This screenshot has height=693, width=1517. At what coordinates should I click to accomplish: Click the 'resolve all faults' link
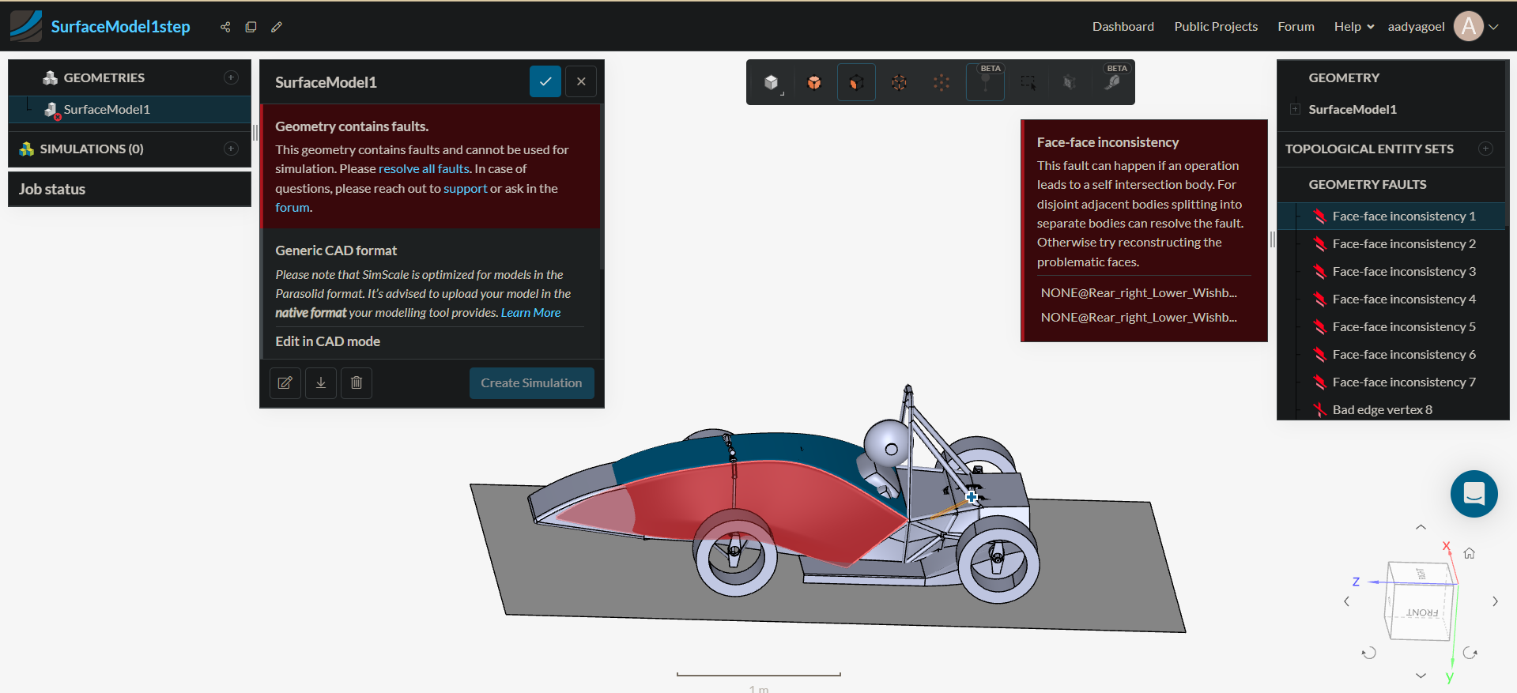(x=424, y=169)
